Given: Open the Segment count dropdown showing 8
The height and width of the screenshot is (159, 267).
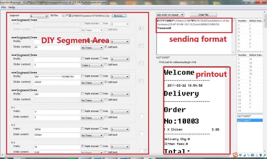Looking at the screenshot, I should pyautogui.click(x=39, y=16).
